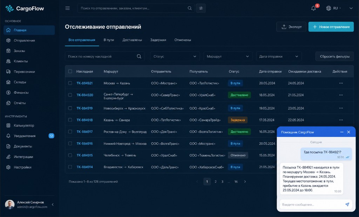This screenshot has height=217, width=359.
Task: Go to next page arrow in pagination
Action: point(245,182)
